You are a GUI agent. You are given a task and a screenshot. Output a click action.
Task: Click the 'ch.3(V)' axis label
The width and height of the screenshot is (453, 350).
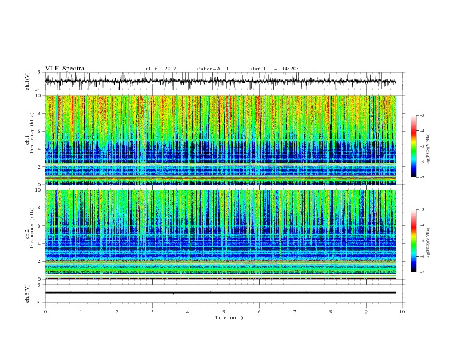(x=27, y=293)
